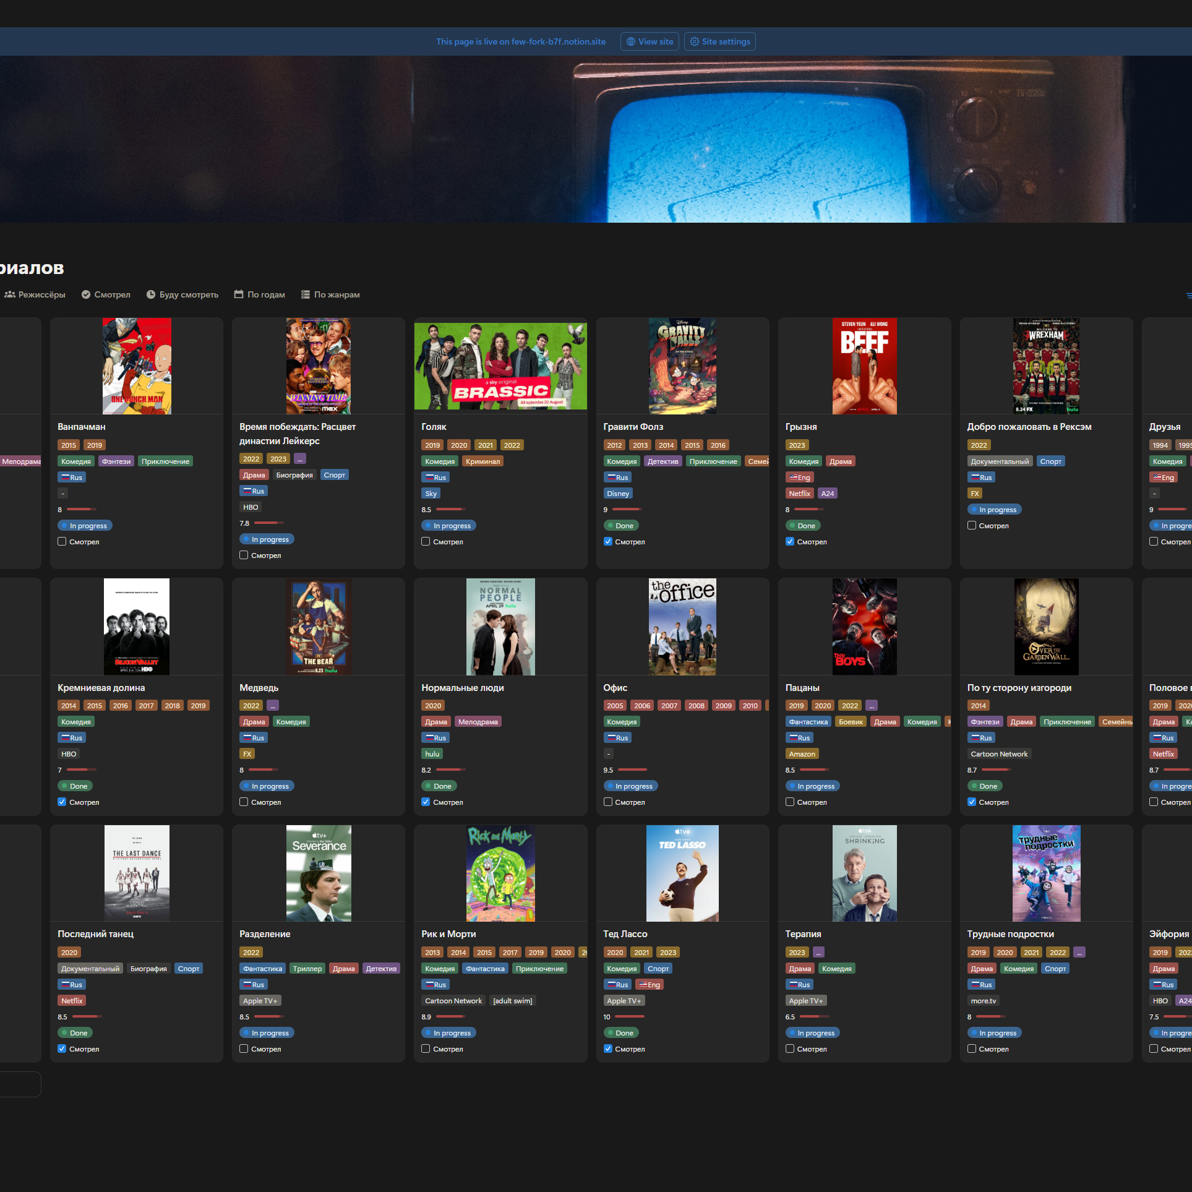Screen dimensions: 1192x1192
Task: Click the 8.9 rating bar on the Рик и Морти card
Action: 451,1016
